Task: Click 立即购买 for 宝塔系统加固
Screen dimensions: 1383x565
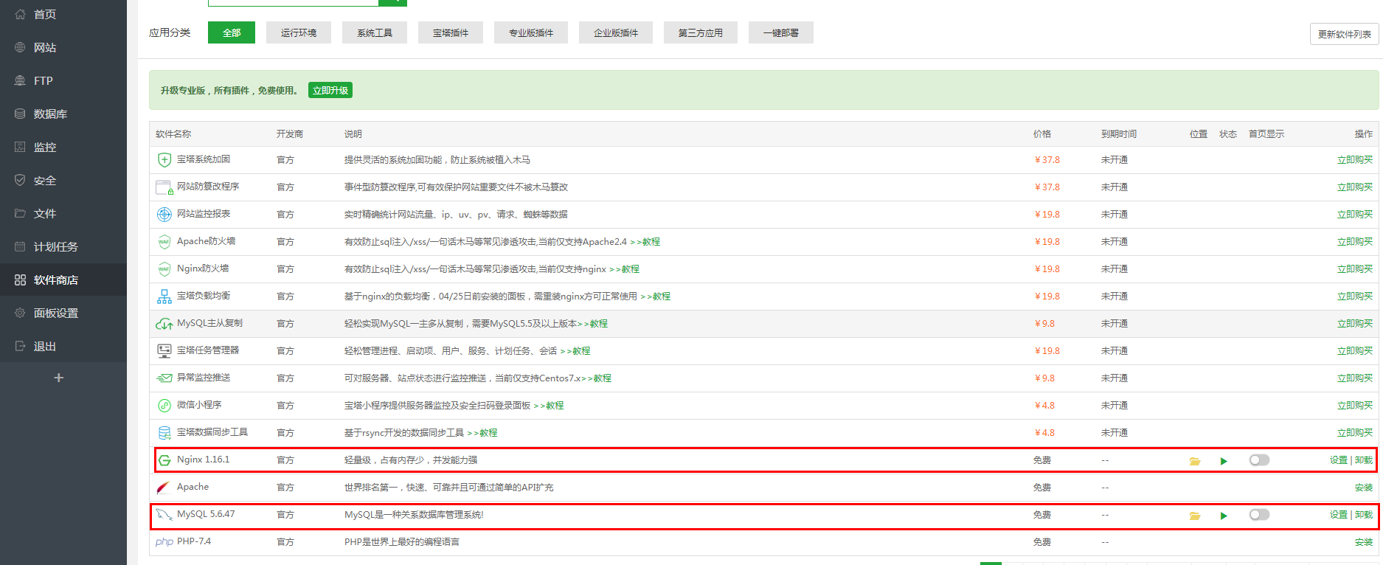Action: (x=1355, y=159)
